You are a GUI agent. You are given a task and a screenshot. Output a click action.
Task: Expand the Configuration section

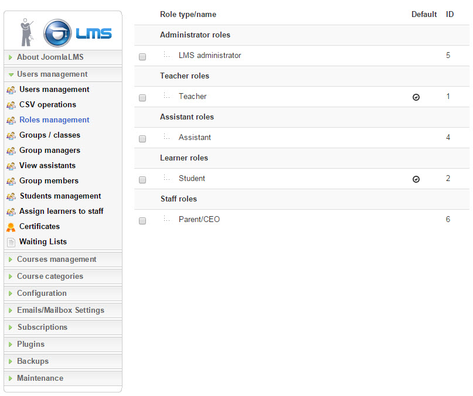click(63, 293)
